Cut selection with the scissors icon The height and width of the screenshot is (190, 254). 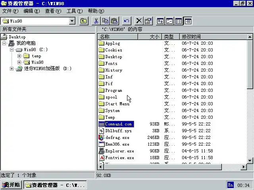(96, 21)
